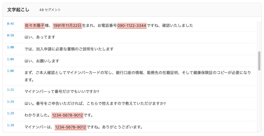
Task: Click the 1:24 timestamp
Action: point(11,102)
